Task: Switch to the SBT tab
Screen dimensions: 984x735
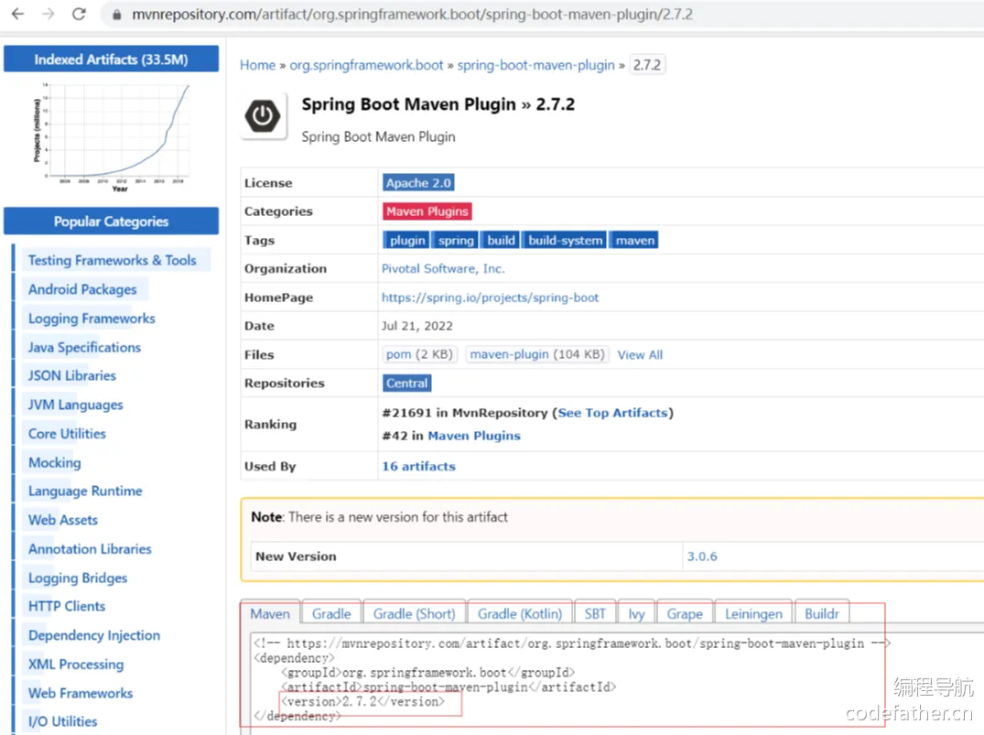Action: [595, 613]
